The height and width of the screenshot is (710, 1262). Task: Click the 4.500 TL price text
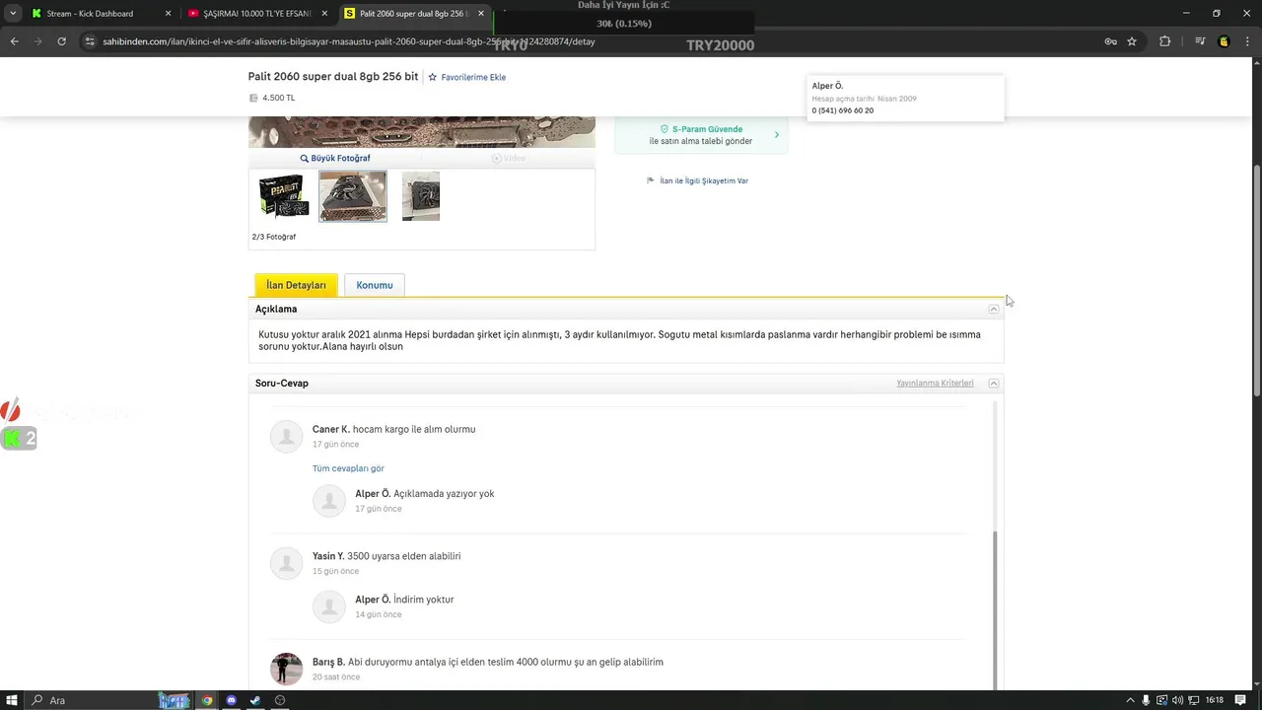pyautogui.click(x=278, y=98)
